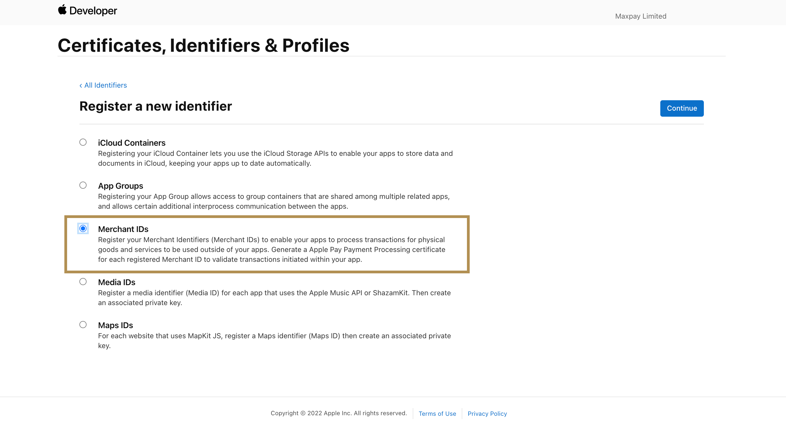
Task: Open the Privacy Policy link
Action: tap(487, 414)
